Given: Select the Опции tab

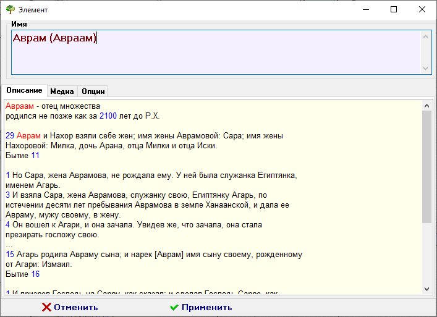Looking at the screenshot, I should pos(93,91).
